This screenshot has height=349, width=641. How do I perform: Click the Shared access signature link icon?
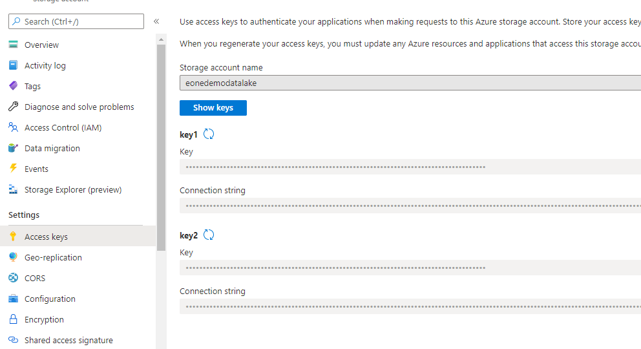13,339
